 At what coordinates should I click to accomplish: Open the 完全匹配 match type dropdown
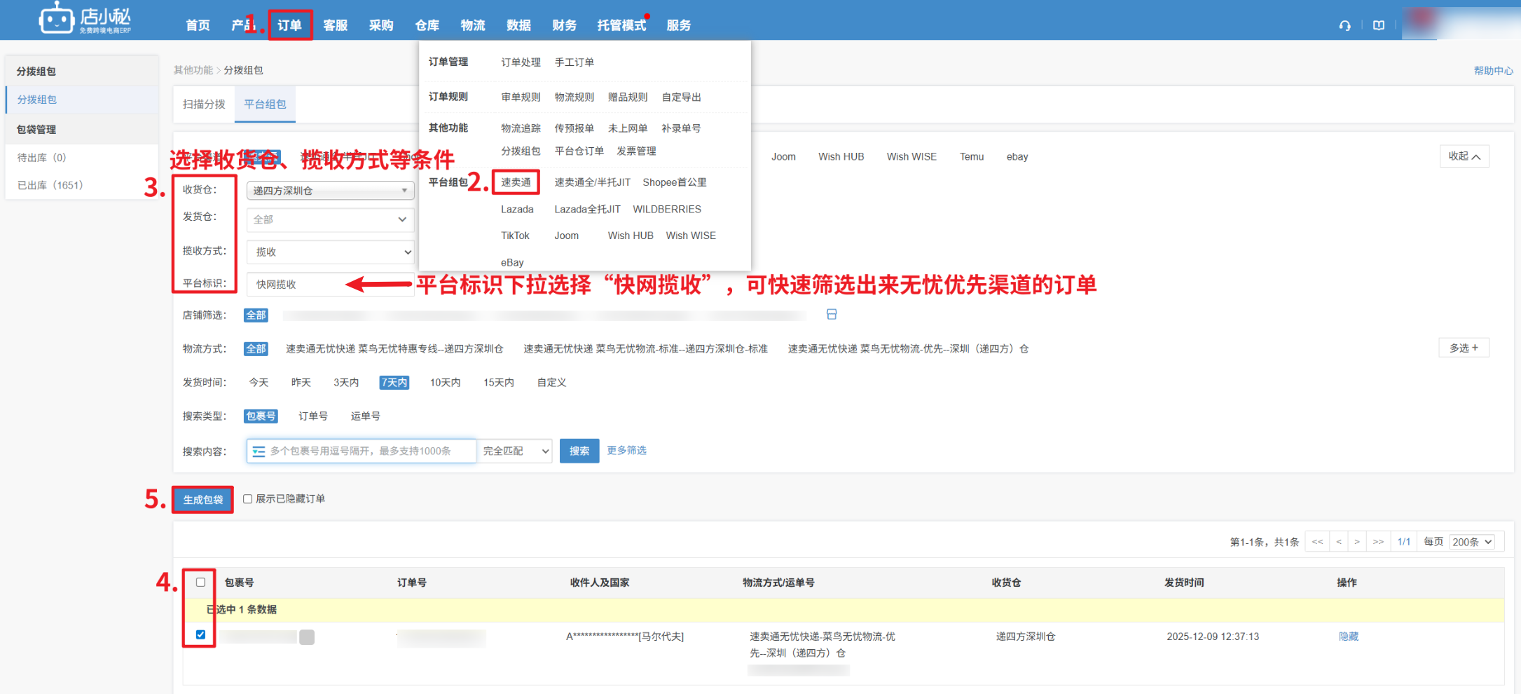pyautogui.click(x=515, y=451)
